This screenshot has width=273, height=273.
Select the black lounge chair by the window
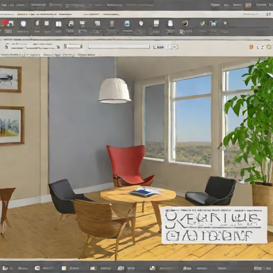(211, 191)
